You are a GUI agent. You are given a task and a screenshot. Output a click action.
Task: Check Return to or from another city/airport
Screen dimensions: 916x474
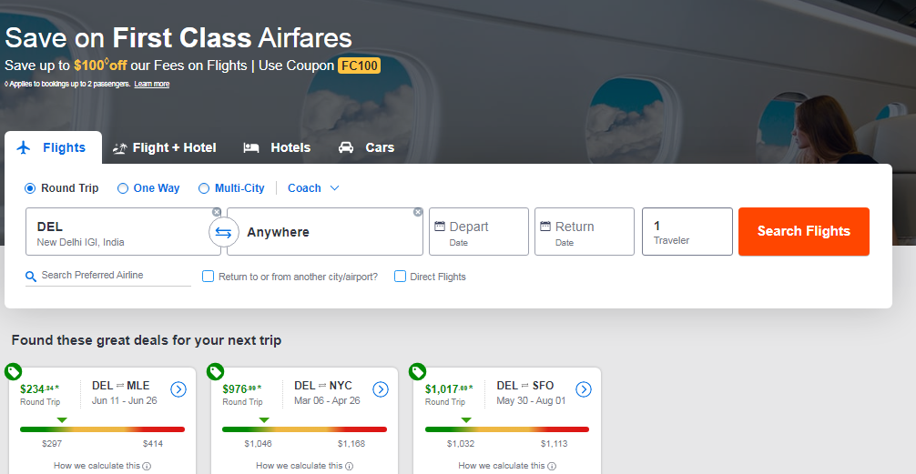point(208,277)
